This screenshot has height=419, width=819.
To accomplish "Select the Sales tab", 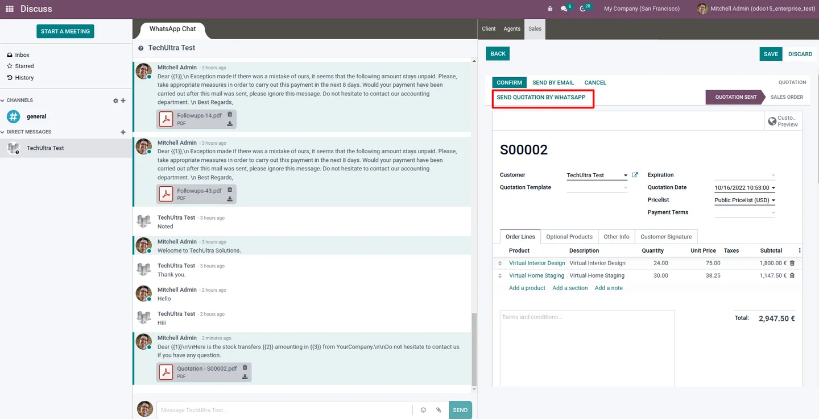I will (535, 29).
